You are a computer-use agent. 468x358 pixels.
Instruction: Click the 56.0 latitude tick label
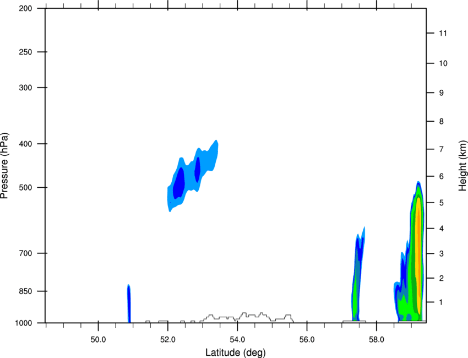(x=307, y=340)
